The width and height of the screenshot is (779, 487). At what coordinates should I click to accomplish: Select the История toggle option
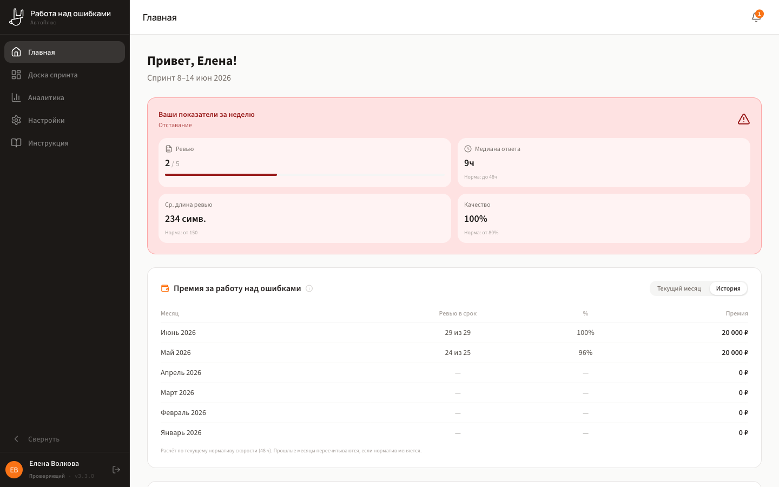(x=728, y=288)
